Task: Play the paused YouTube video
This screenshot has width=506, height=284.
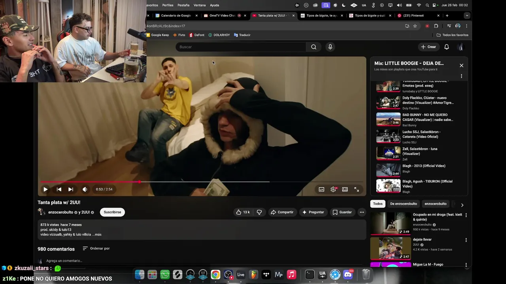Action: coord(45,189)
